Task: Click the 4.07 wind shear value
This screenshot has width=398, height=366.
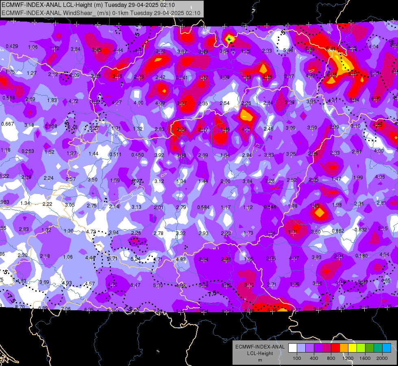Action: click(294, 258)
